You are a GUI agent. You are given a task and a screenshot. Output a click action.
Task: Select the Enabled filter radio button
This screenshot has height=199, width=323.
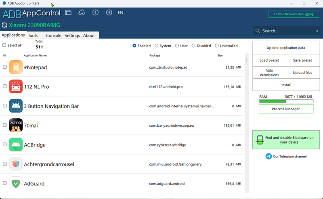134,46
